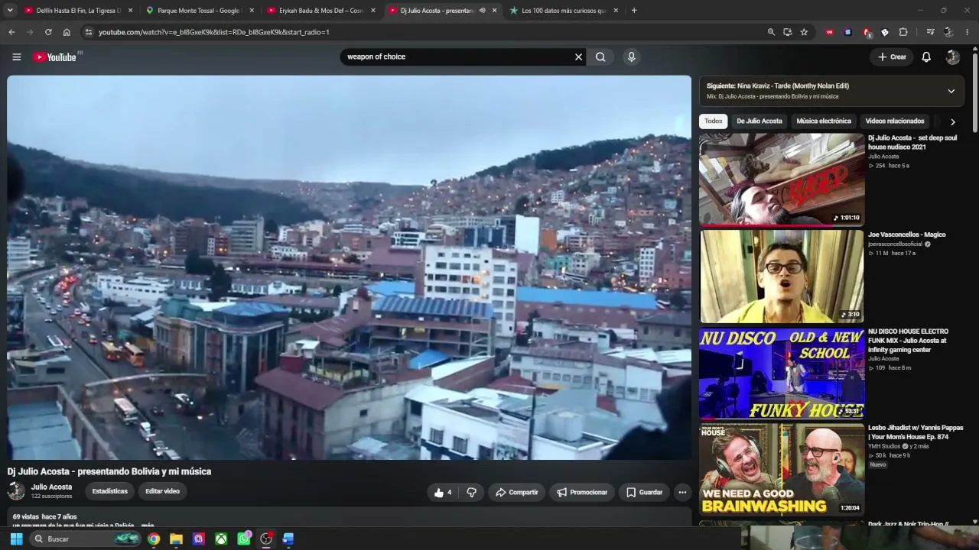Viewport: 979px width, 550px height.
Task: Click Editar video button
Action: (x=162, y=491)
